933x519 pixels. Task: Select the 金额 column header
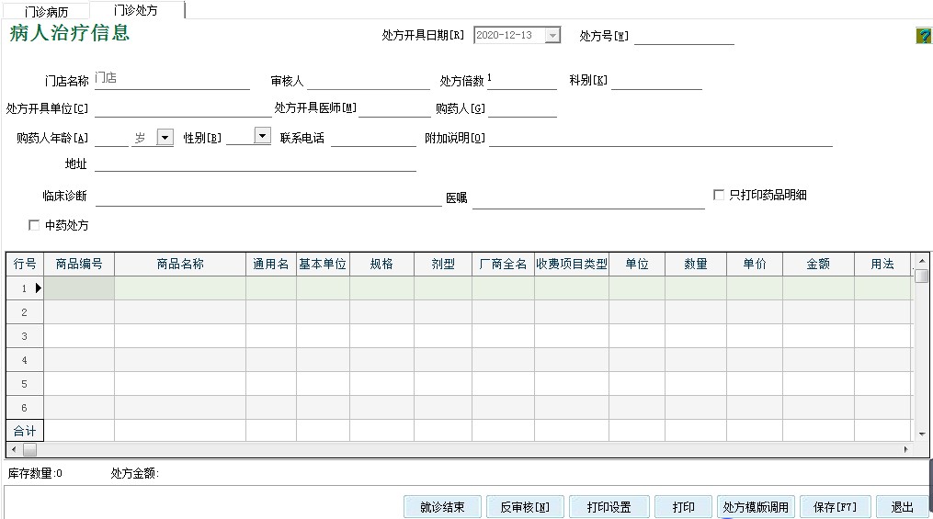tap(819, 264)
